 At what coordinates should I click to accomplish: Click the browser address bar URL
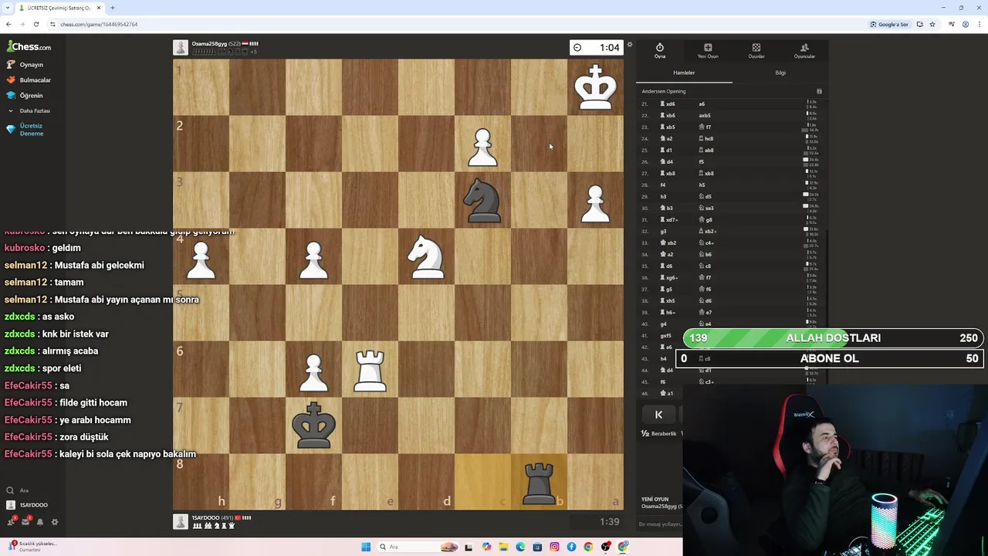tap(99, 24)
